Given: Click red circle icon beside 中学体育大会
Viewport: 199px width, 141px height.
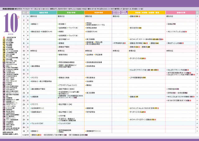Looking at the screenshot, I should pyautogui.click(x=125, y=43).
